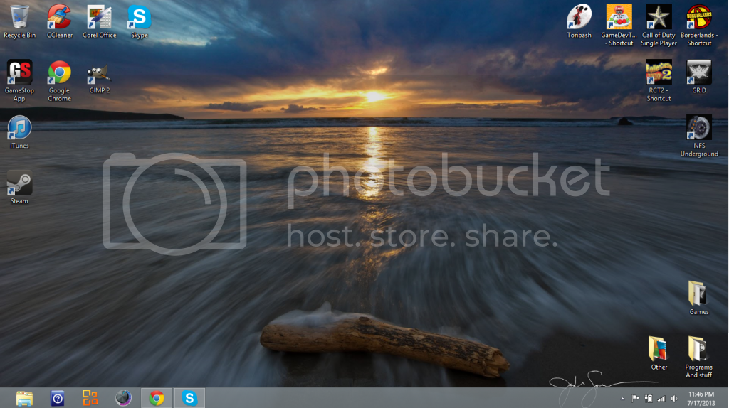Open the Recycle Bin desktop icon
Screen dimensions: 729x408
click(x=19, y=21)
